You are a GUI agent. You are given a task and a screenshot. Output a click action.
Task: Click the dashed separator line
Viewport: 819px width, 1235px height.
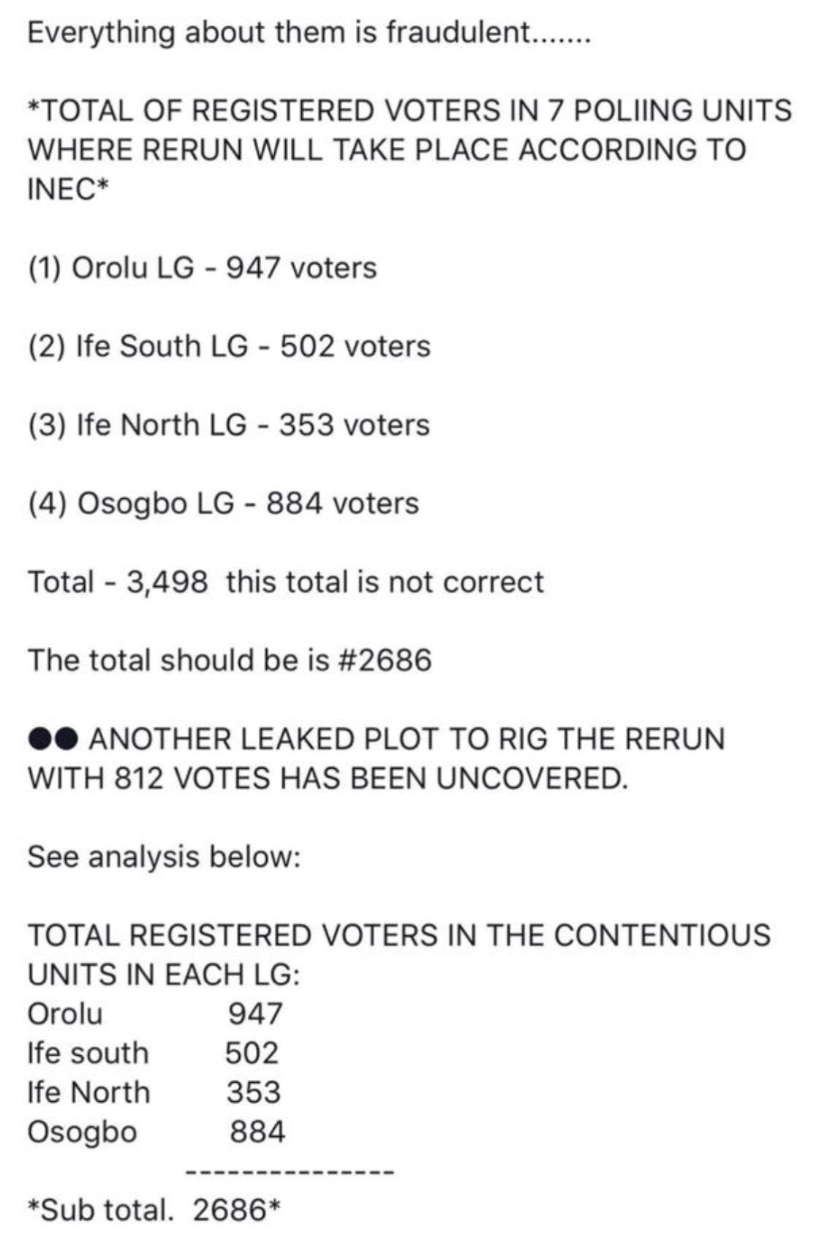[x=290, y=1172]
